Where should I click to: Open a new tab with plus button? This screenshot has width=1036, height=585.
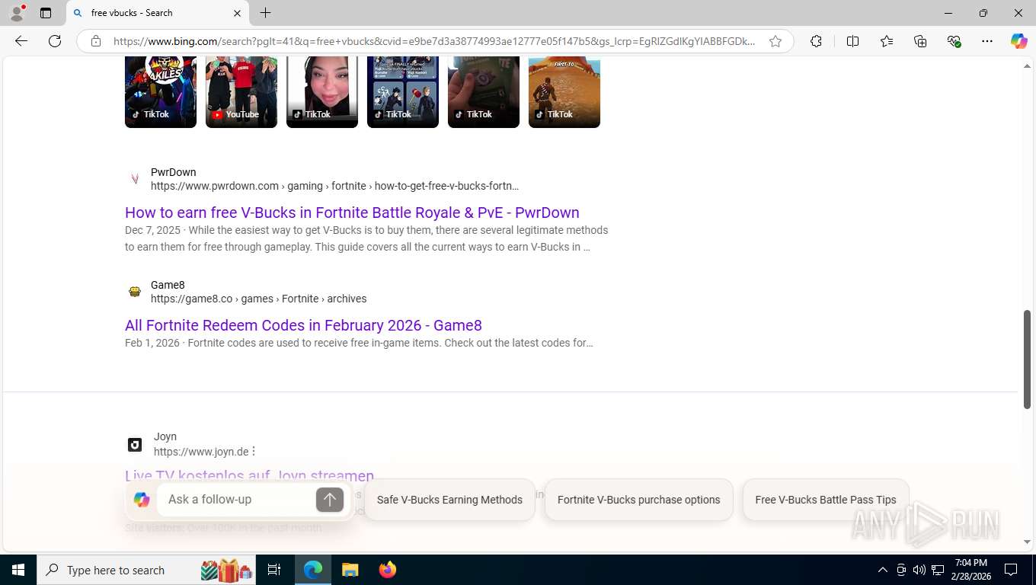265,13
